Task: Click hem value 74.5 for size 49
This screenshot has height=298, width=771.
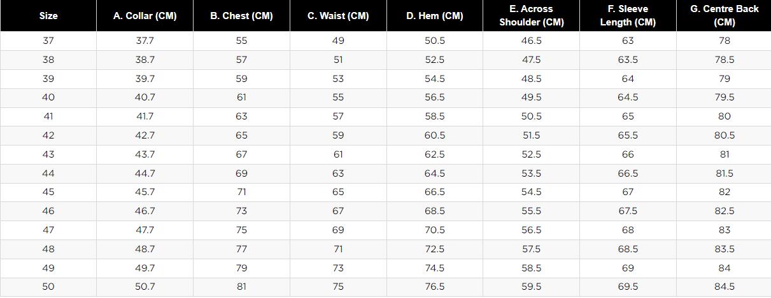Action: click(x=435, y=268)
